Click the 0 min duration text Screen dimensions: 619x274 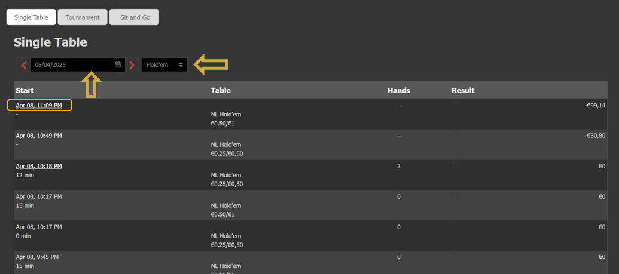23,236
